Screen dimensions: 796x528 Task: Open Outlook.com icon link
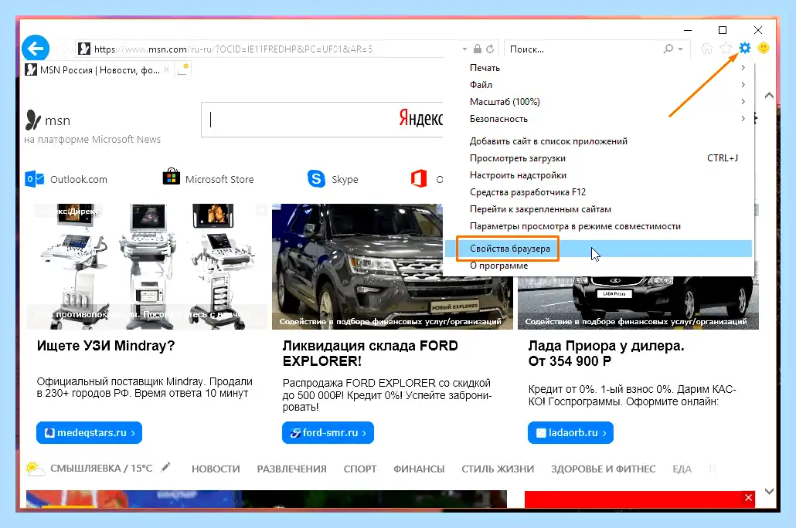tap(35, 179)
